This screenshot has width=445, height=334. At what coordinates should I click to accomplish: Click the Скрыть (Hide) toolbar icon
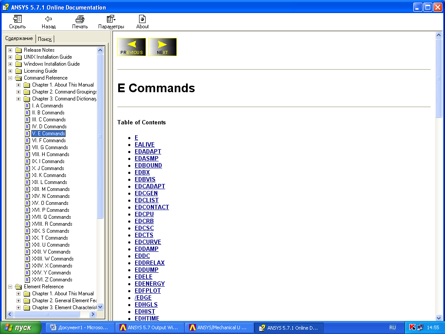coord(17,19)
